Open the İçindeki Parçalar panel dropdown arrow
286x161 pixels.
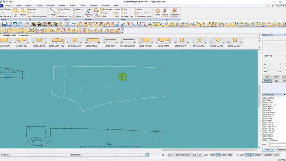[x=284, y=95]
